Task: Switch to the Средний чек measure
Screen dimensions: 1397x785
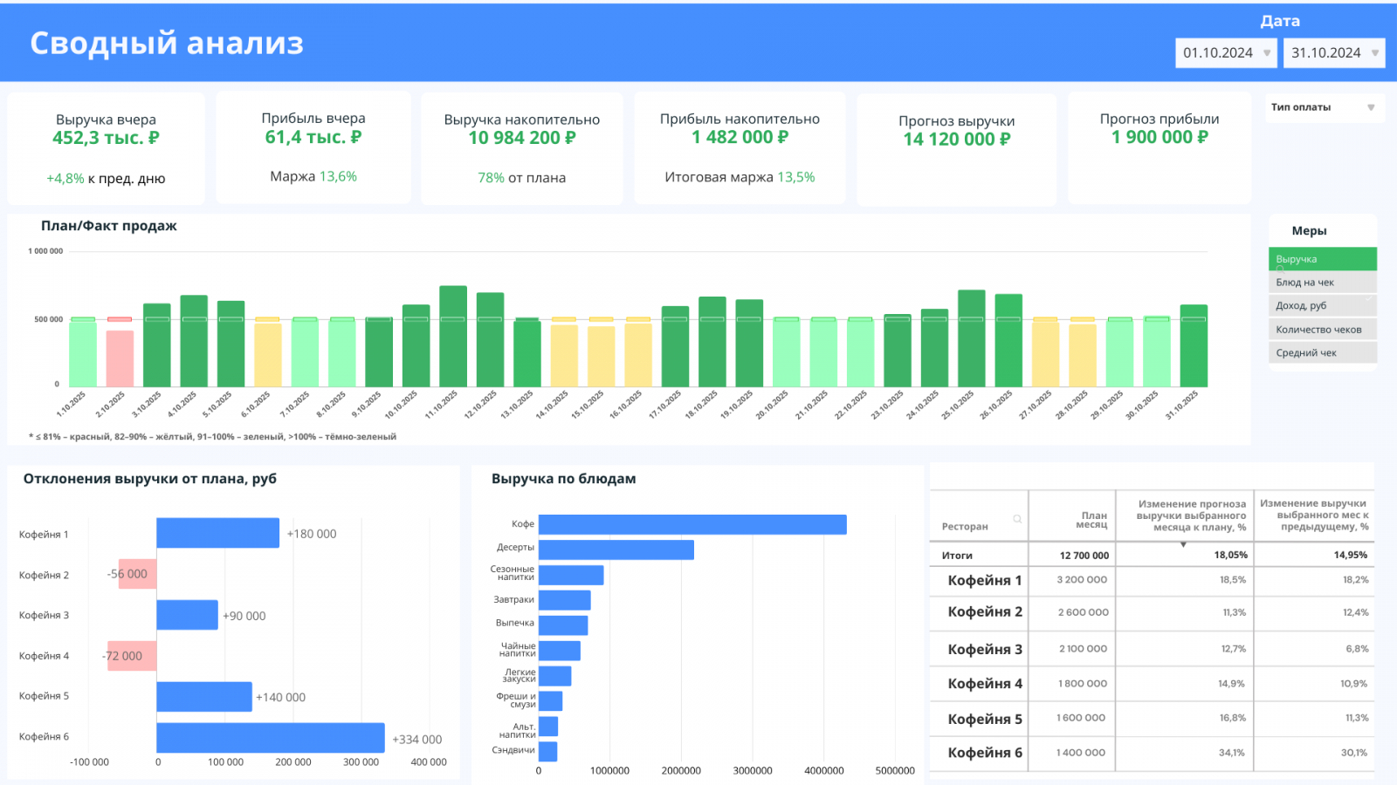Action: point(1322,352)
